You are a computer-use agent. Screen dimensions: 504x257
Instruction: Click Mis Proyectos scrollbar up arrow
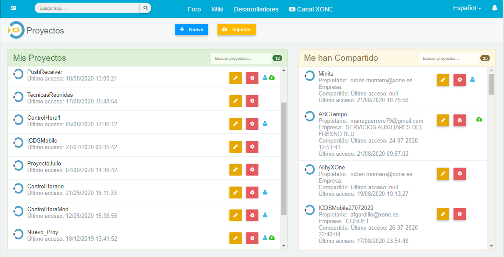pos(283,70)
